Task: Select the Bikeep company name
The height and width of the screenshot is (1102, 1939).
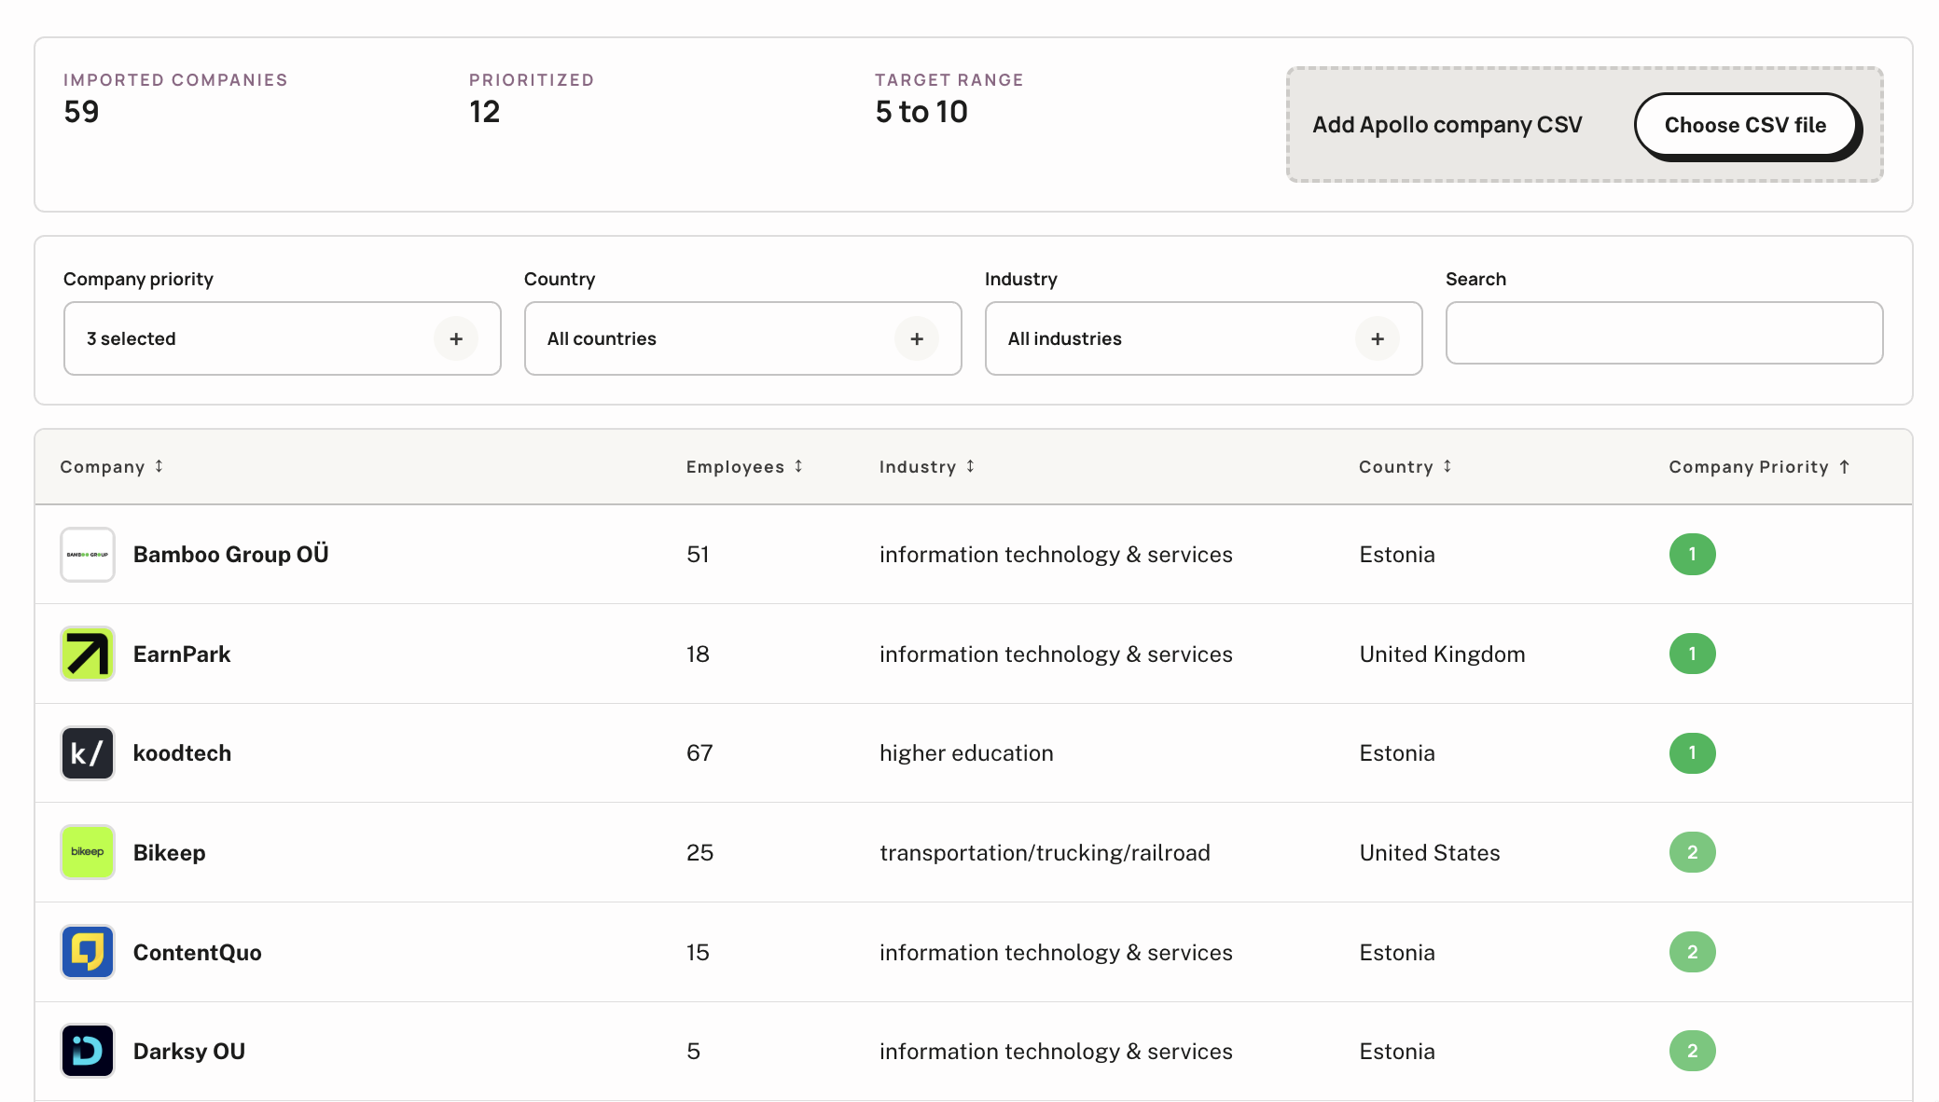Action: (170, 852)
